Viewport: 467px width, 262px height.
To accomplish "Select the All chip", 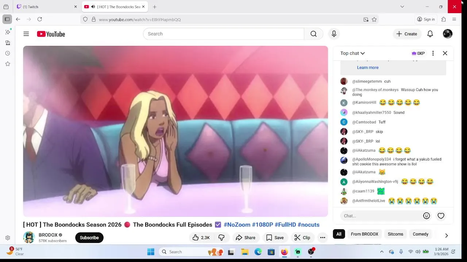I will [339, 234].
